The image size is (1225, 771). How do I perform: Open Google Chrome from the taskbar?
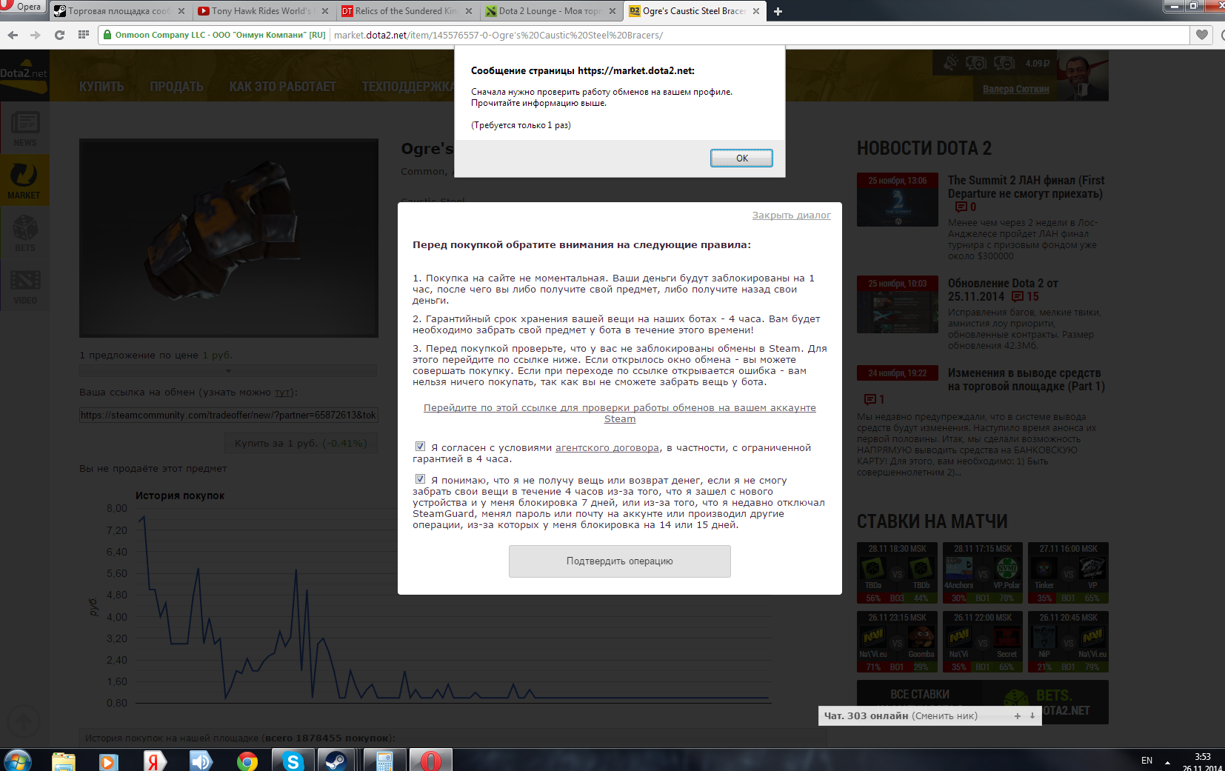pyautogui.click(x=247, y=761)
